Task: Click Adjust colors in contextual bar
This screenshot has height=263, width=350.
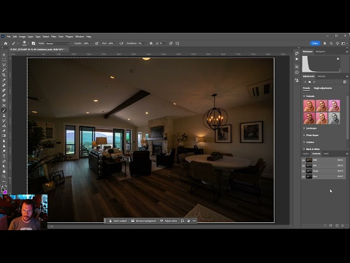Action: (x=169, y=221)
